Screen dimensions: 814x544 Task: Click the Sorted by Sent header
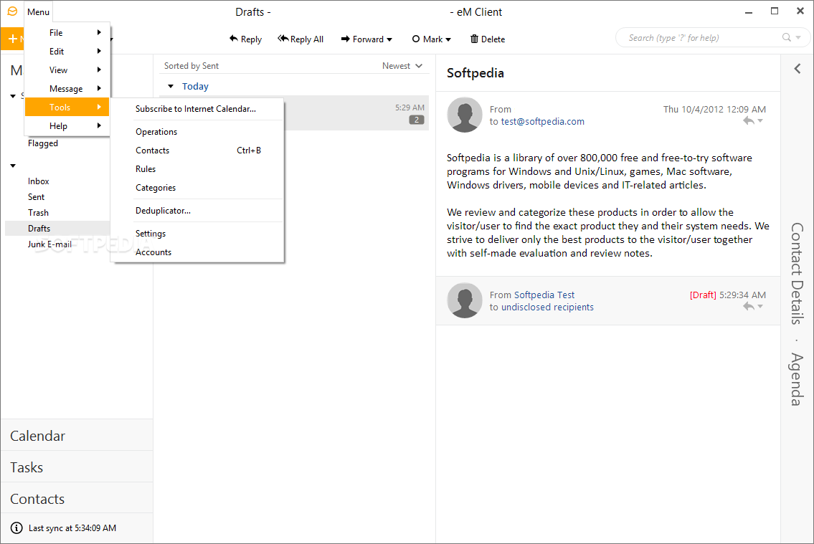tap(191, 66)
